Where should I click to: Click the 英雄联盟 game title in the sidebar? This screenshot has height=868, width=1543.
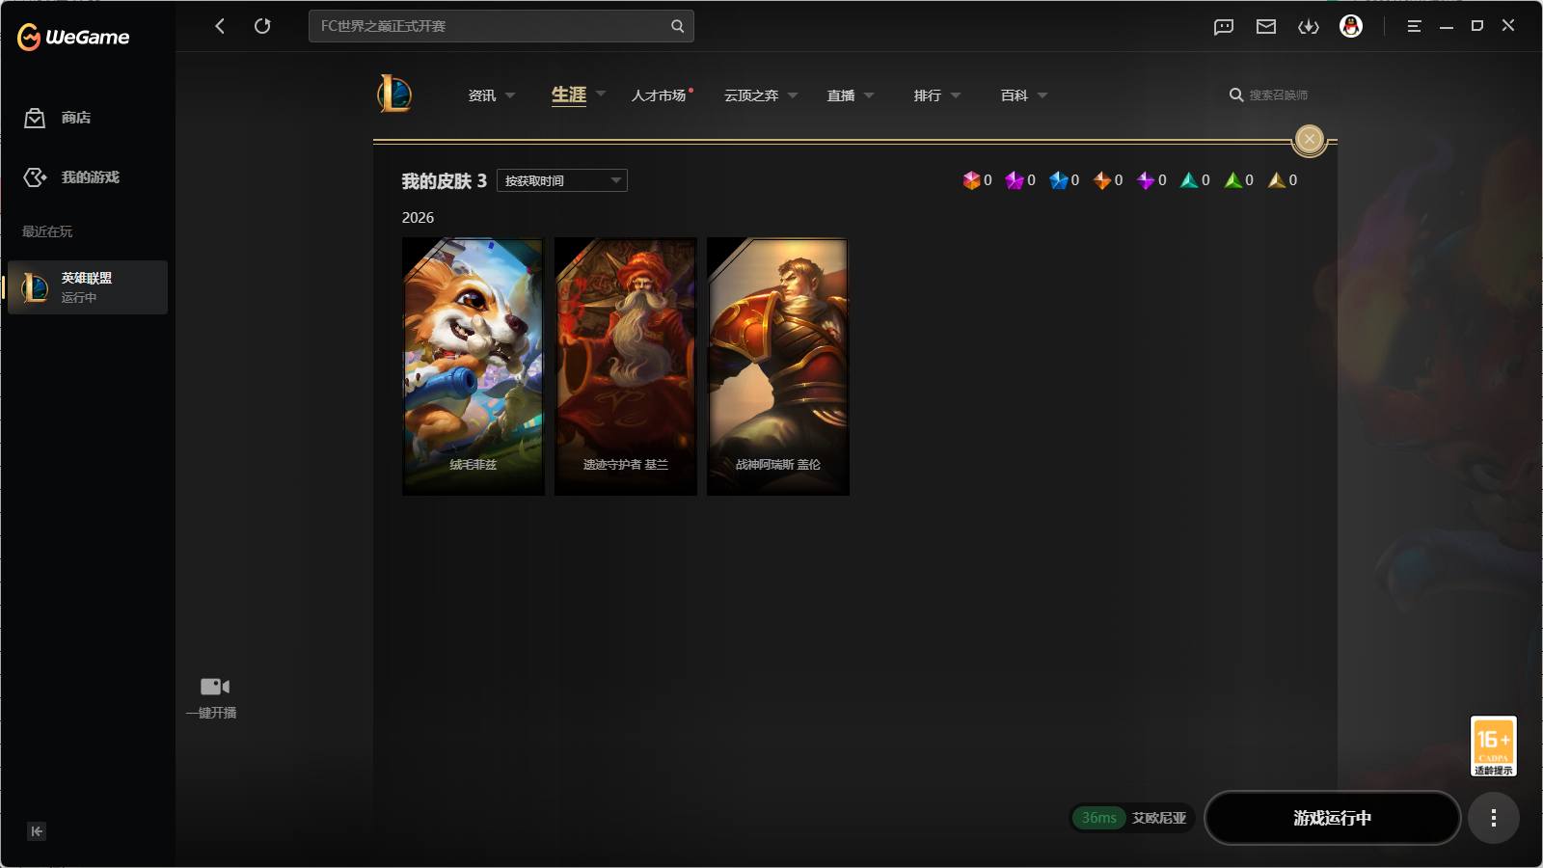pos(87,278)
